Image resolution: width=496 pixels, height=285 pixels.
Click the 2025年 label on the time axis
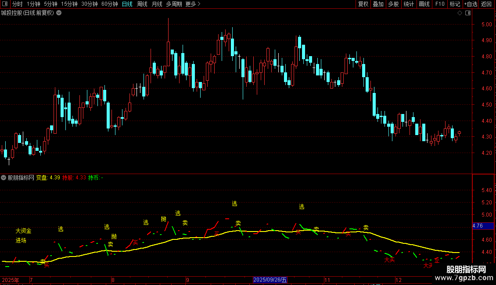pyautogui.click(x=11, y=280)
